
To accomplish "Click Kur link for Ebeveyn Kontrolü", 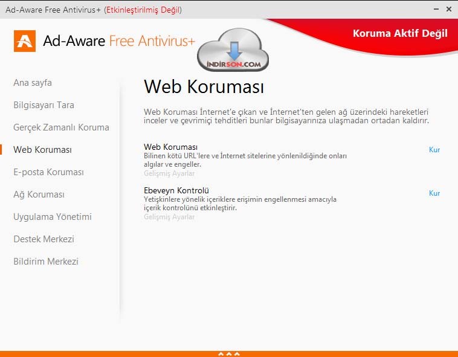I will pos(434,193).
